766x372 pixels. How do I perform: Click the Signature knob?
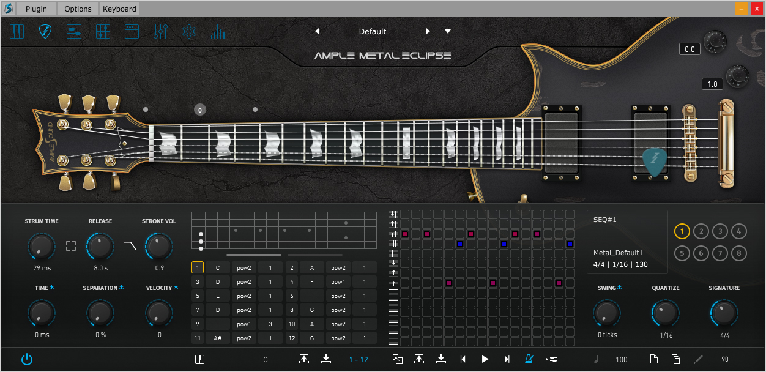[x=724, y=313]
